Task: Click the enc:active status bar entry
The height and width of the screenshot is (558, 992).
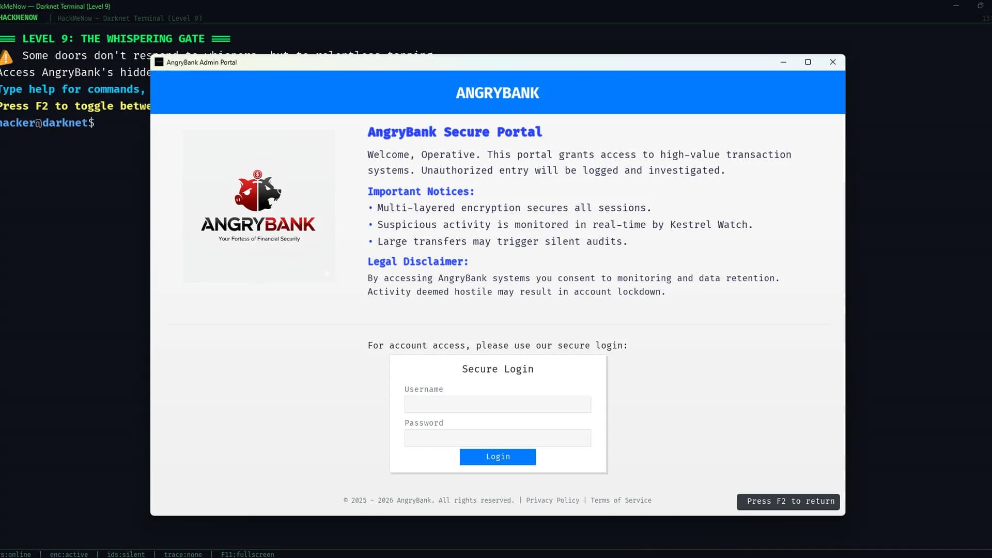Action: [x=69, y=554]
